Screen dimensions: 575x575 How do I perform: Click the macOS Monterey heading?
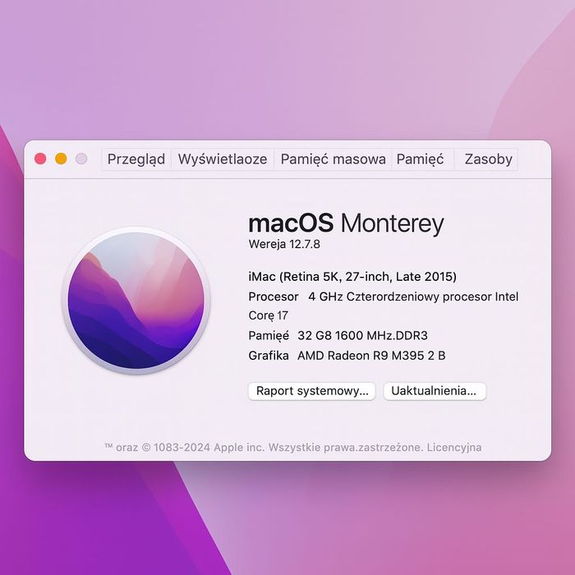pyautogui.click(x=346, y=223)
